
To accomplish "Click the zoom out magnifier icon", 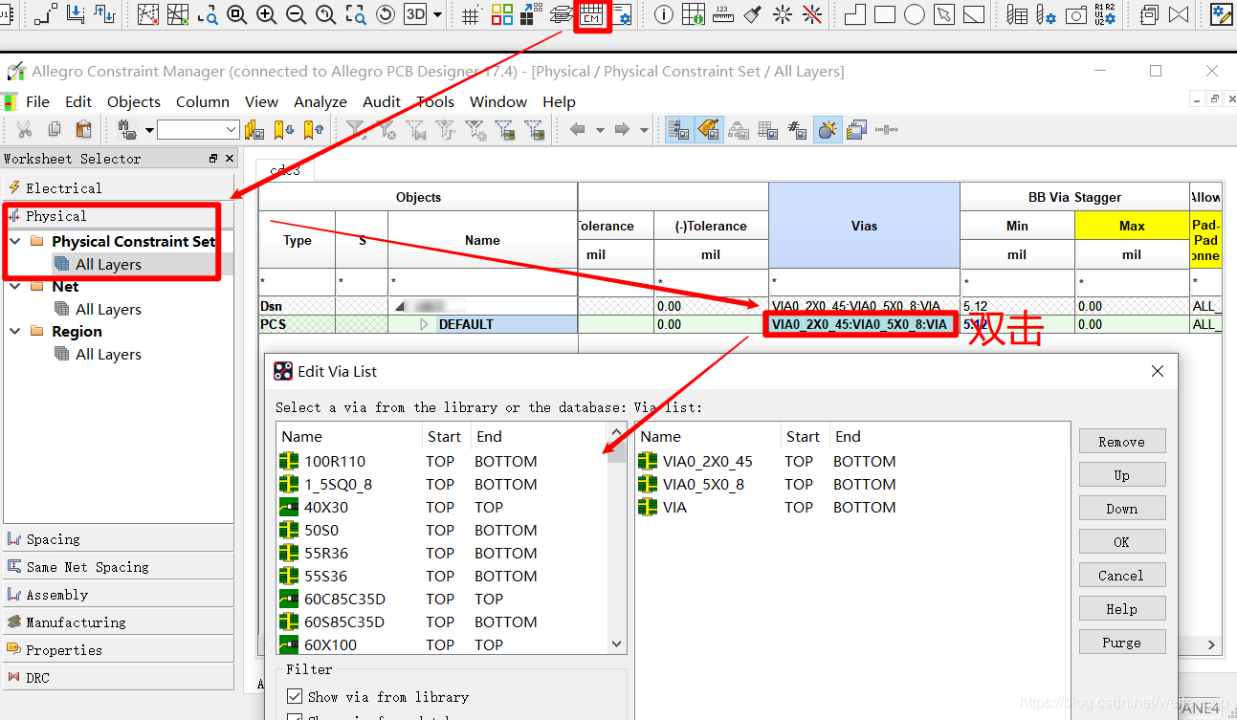I will 297,15.
